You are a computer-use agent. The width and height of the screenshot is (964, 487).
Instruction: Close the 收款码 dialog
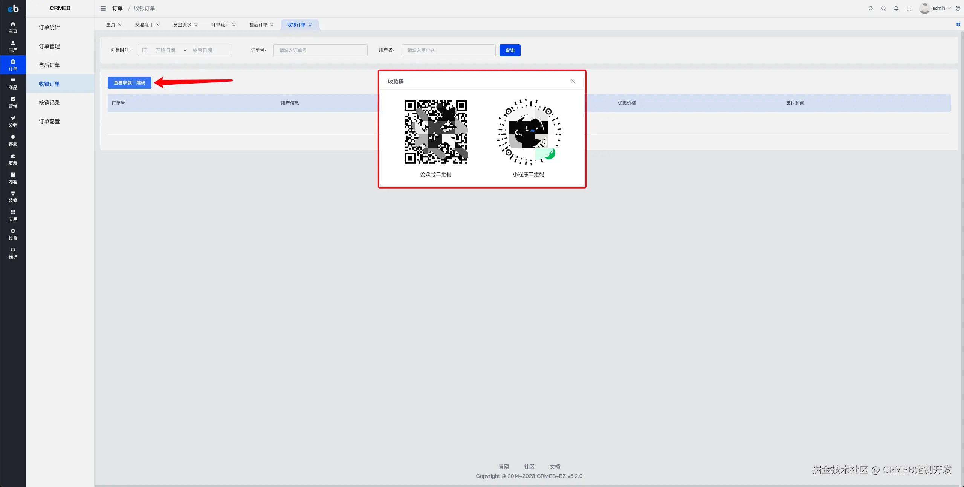573,81
